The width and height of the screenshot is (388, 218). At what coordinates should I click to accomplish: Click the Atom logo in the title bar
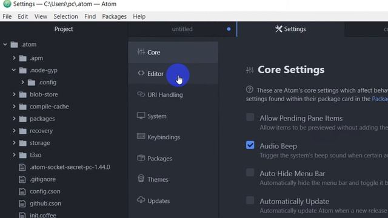click(x=7, y=4)
